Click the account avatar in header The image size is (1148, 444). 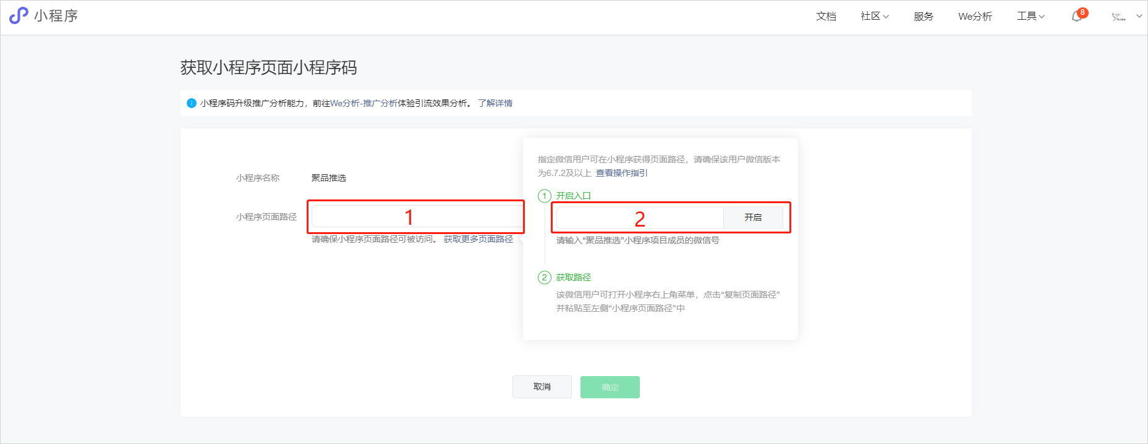pyautogui.click(x=1118, y=17)
